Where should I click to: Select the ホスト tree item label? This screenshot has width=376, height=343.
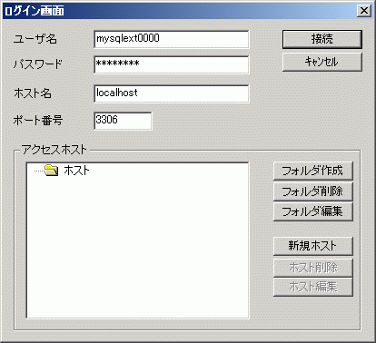[76, 171]
